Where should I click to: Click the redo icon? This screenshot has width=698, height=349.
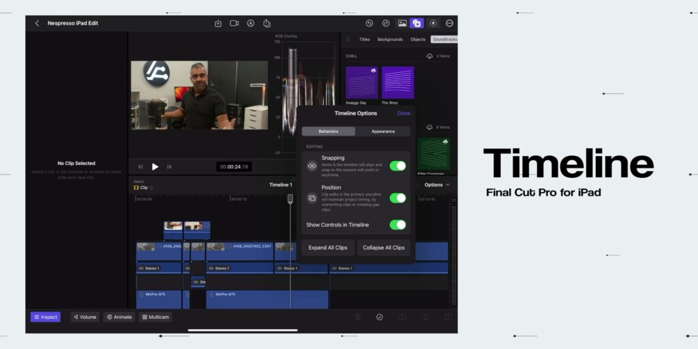tap(386, 23)
